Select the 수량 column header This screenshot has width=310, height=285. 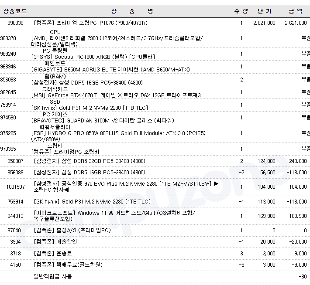click(x=241, y=11)
